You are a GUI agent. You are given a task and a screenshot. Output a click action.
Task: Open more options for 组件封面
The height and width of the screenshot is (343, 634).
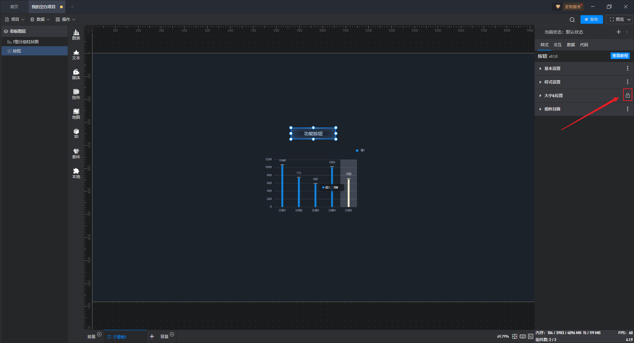tap(628, 109)
